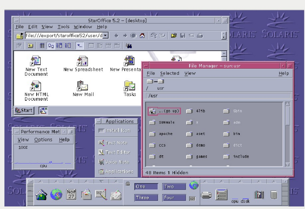Launch Text Editor from the Applications subpanel

(x=114, y=152)
